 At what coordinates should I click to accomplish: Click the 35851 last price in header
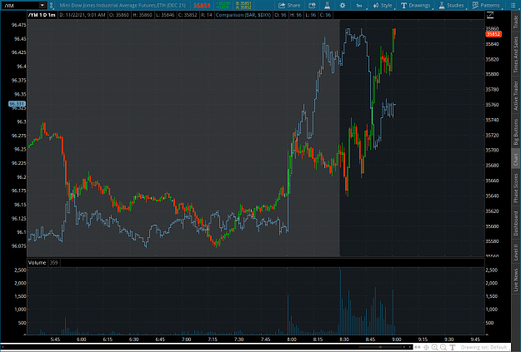point(202,5)
